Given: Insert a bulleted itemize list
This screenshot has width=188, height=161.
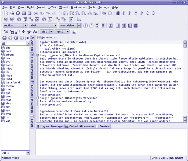Looking at the screenshot, I should pyautogui.click(x=118, y=25).
